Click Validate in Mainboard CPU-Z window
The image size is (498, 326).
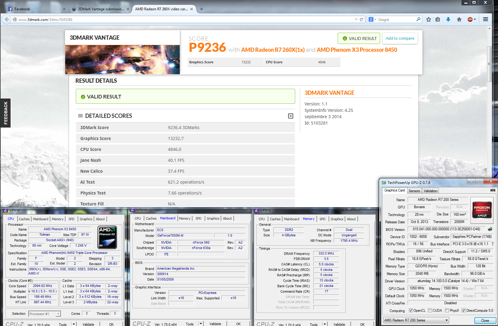[215, 324]
